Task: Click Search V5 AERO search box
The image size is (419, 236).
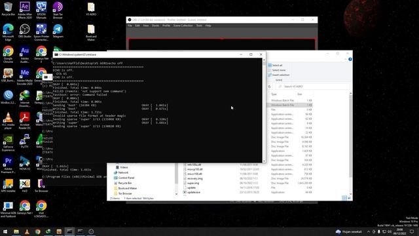Action: [313, 87]
